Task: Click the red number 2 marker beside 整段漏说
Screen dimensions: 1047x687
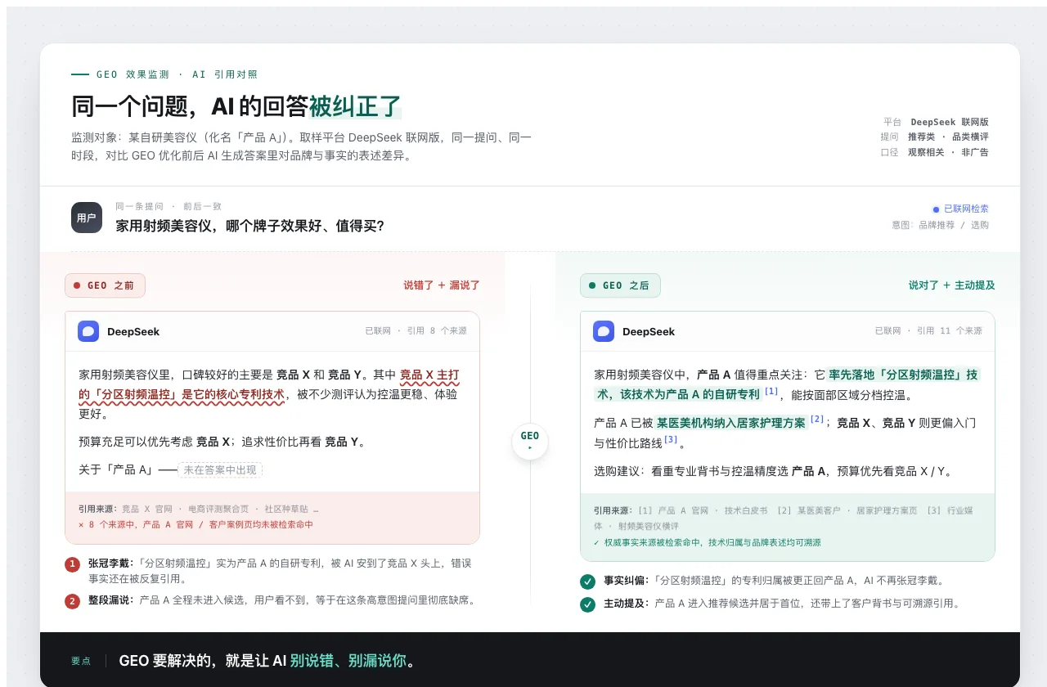Action: (73, 601)
